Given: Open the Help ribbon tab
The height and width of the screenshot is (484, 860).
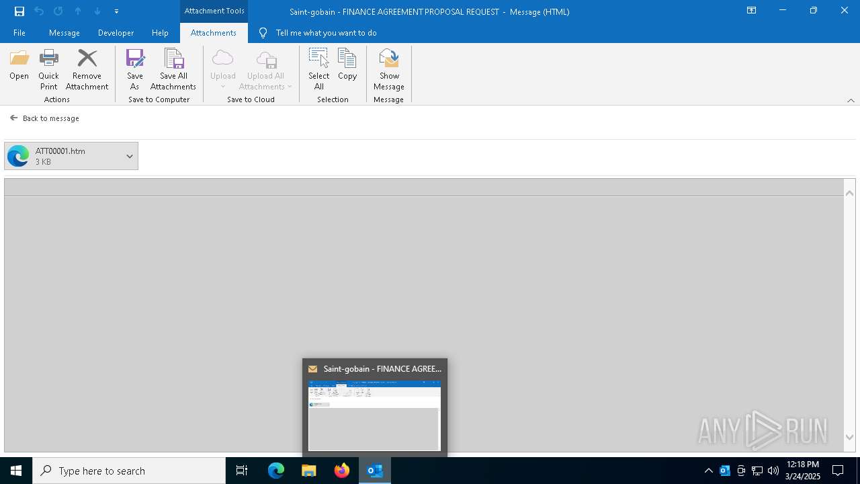Looking at the screenshot, I should pyautogui.click(x=160, y=33).
